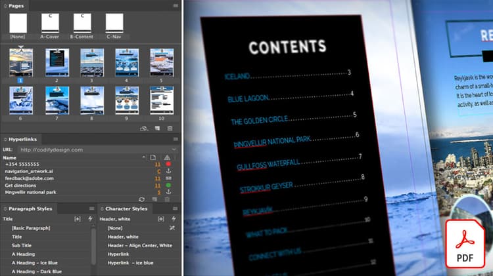Select page 1 thumbnail in Pages panel
This screenshot has height=276, width=493.
click(x=21, y=62)
